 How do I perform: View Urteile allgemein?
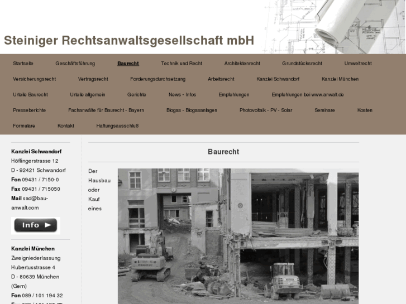[x=88, y=95]
